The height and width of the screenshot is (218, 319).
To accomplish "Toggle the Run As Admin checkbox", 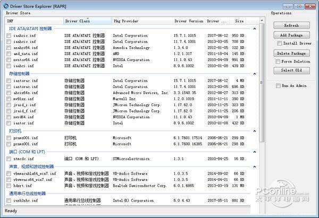I will click(278, 85).
